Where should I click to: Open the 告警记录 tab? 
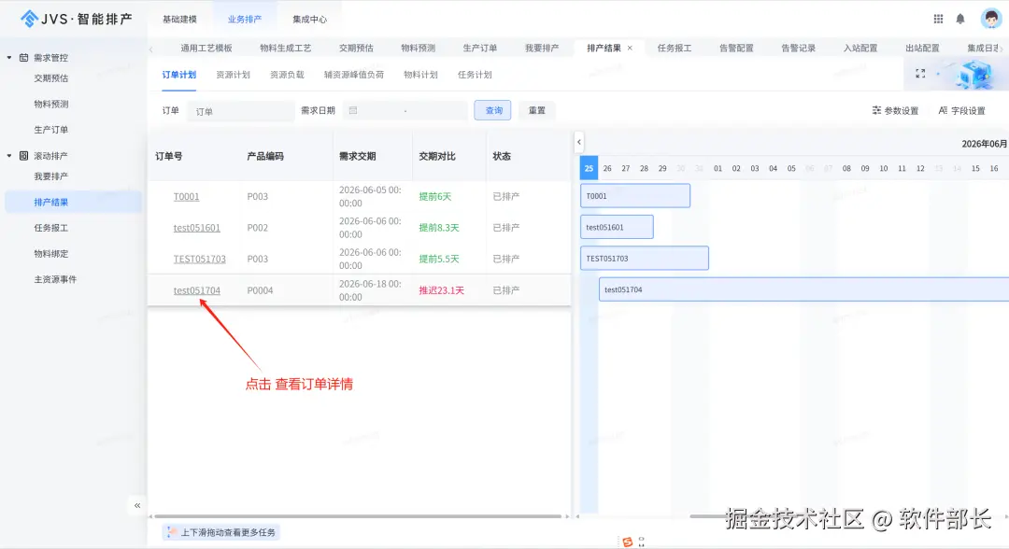(x=798, y=49)
